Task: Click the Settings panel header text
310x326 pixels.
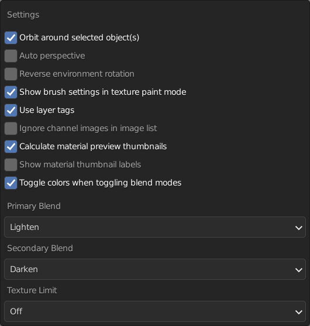Action: pyautogui.click(x=23, y=15)
